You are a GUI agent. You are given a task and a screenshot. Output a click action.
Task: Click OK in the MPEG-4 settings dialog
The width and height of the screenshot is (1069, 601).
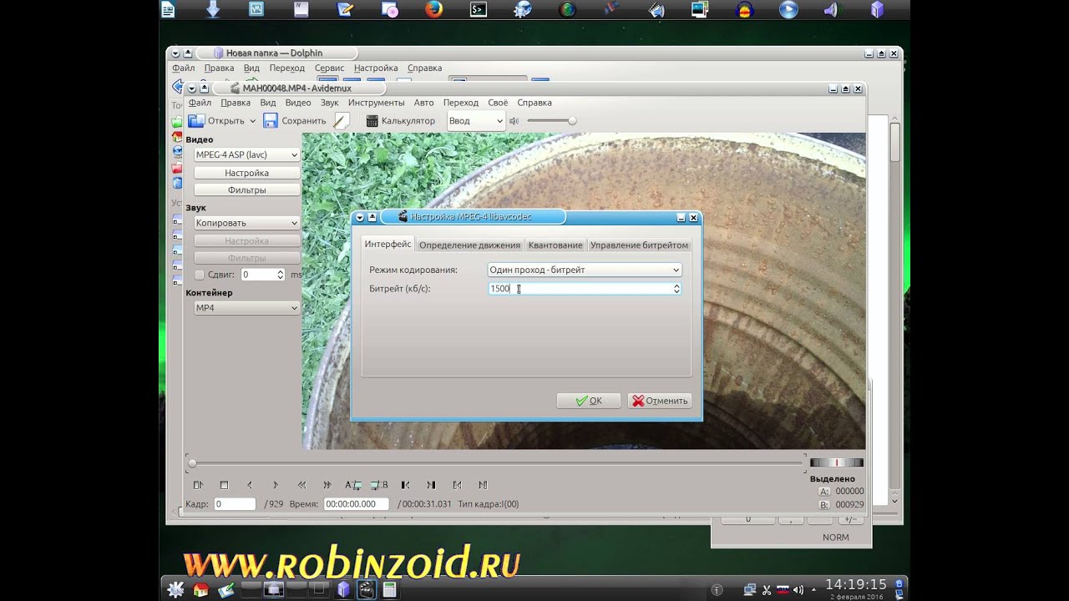tap(589, 401)
